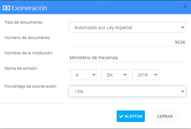This screenshot has height=129, width=191.
Task: Click the Tipo de documento label
Action: point(23,22)
